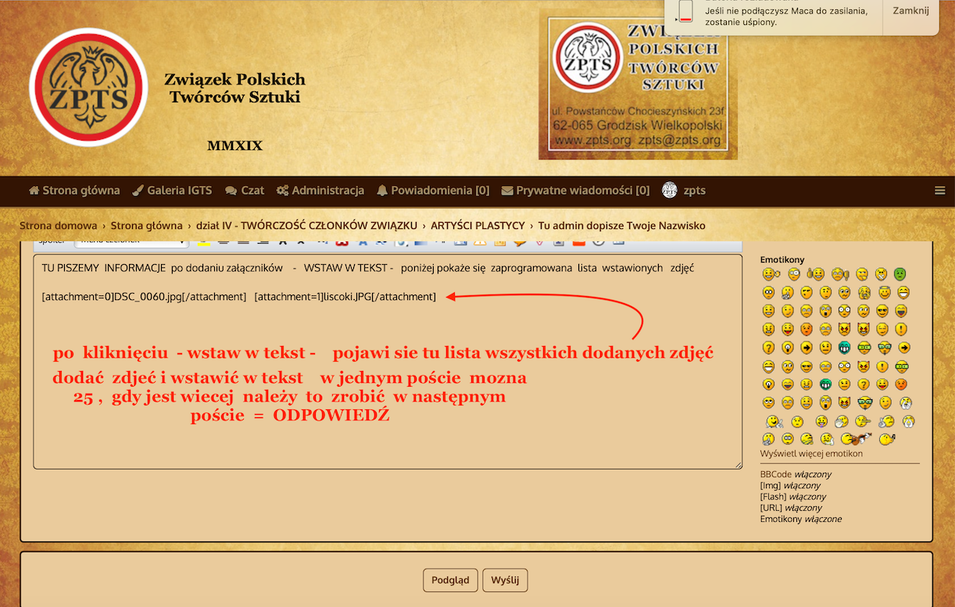Image resolution: width=955 pixels, height=607 pixels.
Task: Click the Wyświetl więcej emotikon link
Action: click(811, 454)
